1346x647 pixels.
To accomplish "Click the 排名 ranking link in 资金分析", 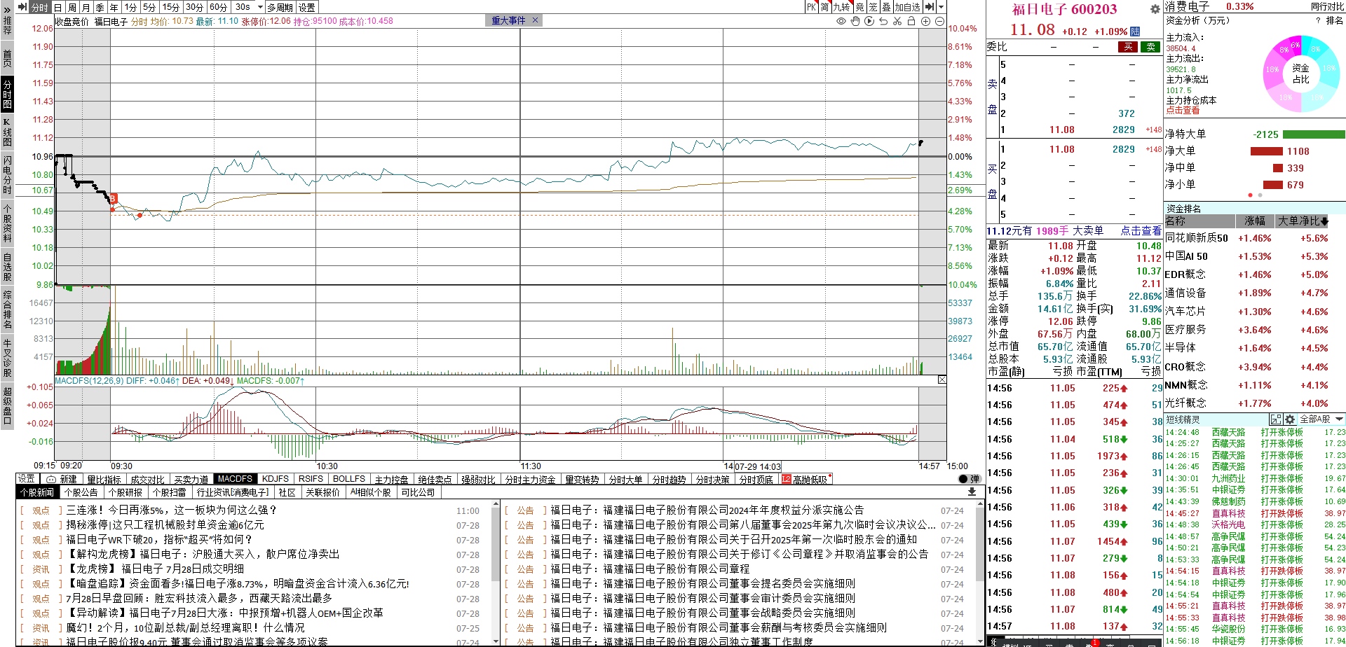I will tap(1335, 21).
